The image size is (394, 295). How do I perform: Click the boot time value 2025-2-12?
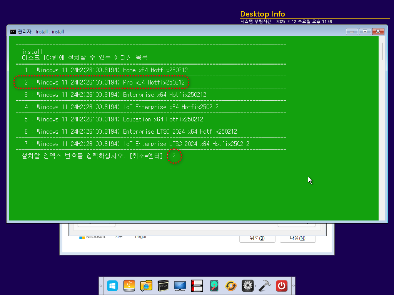point(304,22)
